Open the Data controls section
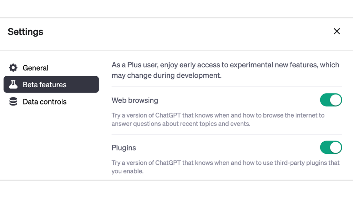The image size is (353, 198). coord(44,101)
